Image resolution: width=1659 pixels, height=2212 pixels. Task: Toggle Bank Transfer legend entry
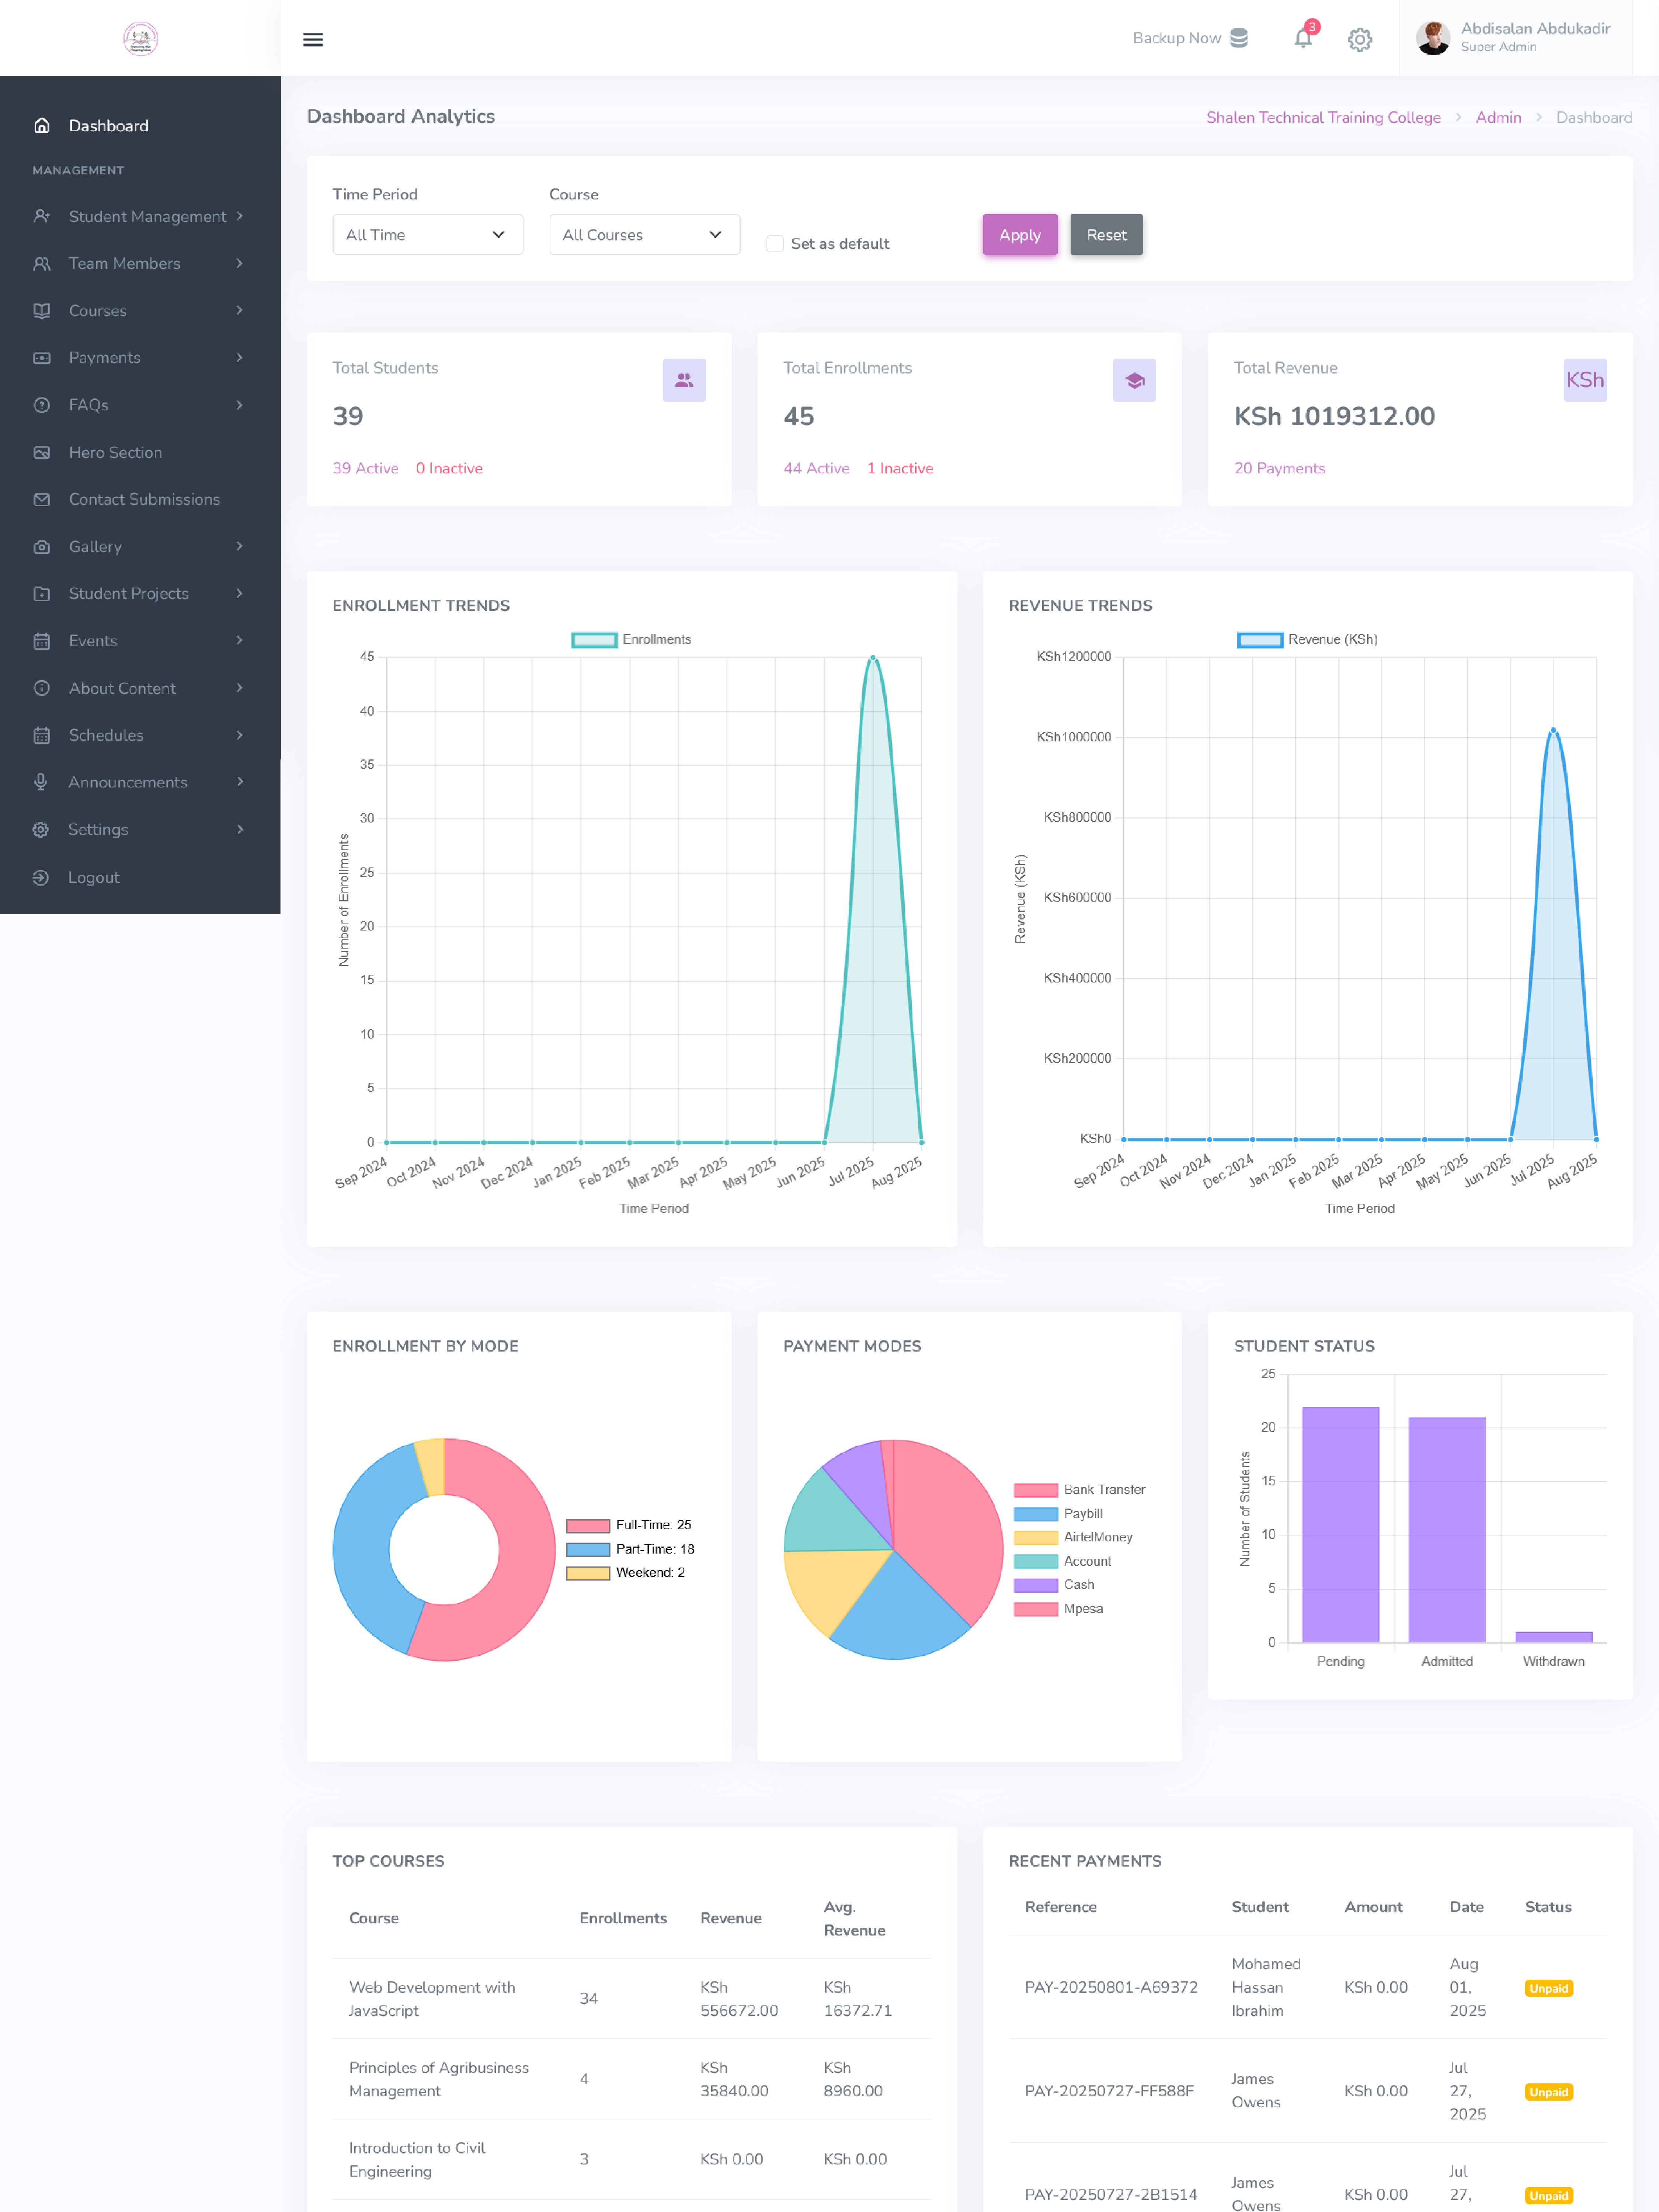click(x=1079, y=1490)
